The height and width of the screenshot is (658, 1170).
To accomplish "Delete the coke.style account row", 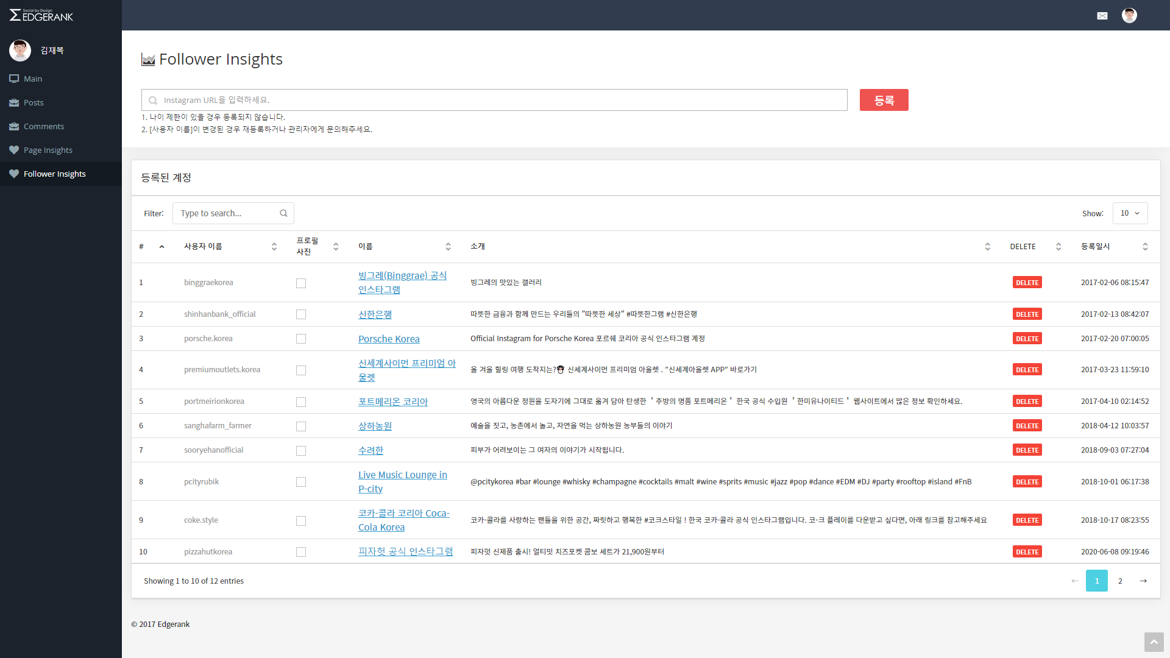I will tap(1027, 520).
